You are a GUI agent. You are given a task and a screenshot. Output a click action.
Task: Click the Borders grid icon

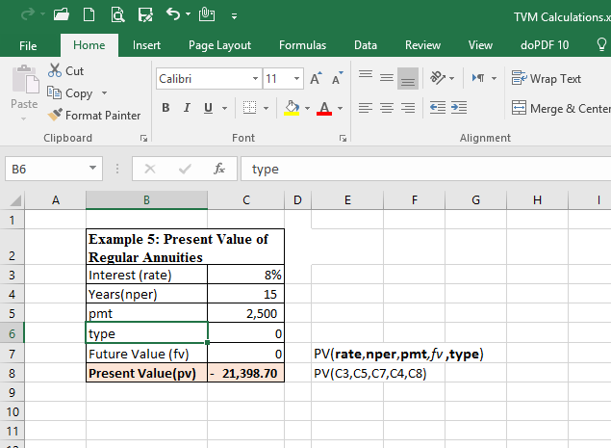249,107
